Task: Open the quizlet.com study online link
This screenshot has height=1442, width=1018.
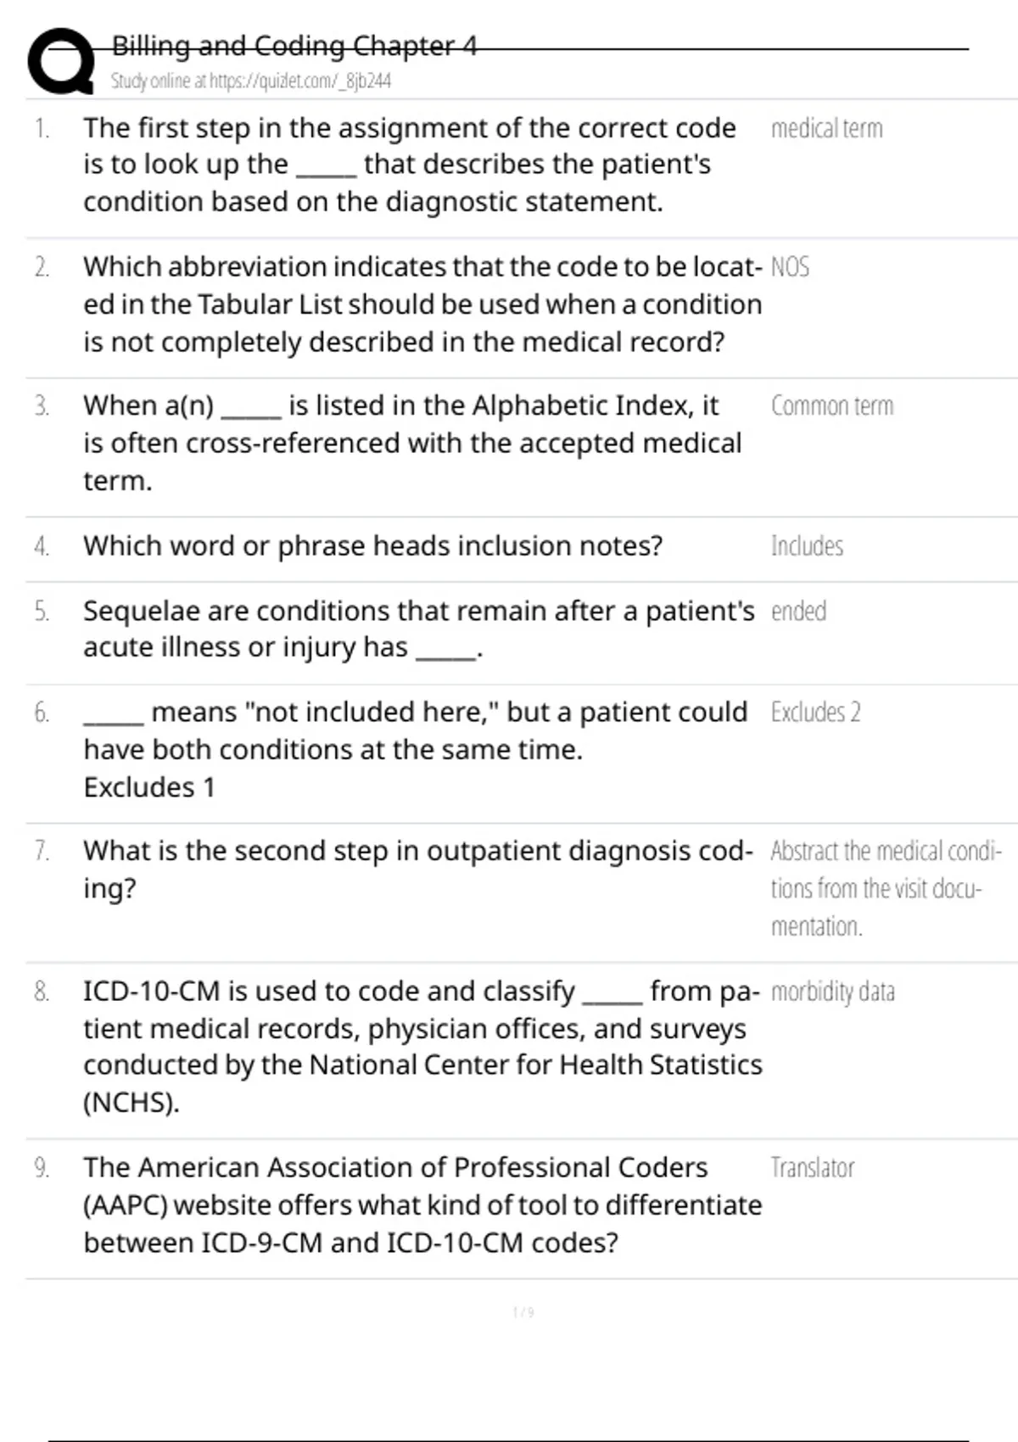Action: pyautogui.click(x=251, y=81)
